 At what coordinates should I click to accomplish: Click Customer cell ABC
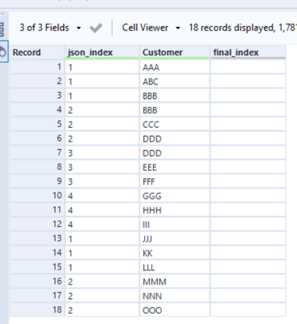(175, 81)
